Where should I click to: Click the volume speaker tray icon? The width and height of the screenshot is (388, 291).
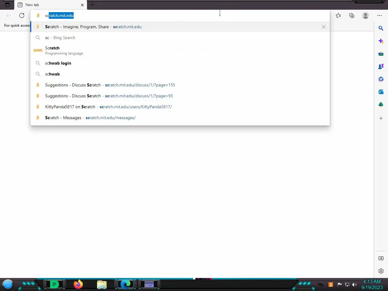coord(354,284)
